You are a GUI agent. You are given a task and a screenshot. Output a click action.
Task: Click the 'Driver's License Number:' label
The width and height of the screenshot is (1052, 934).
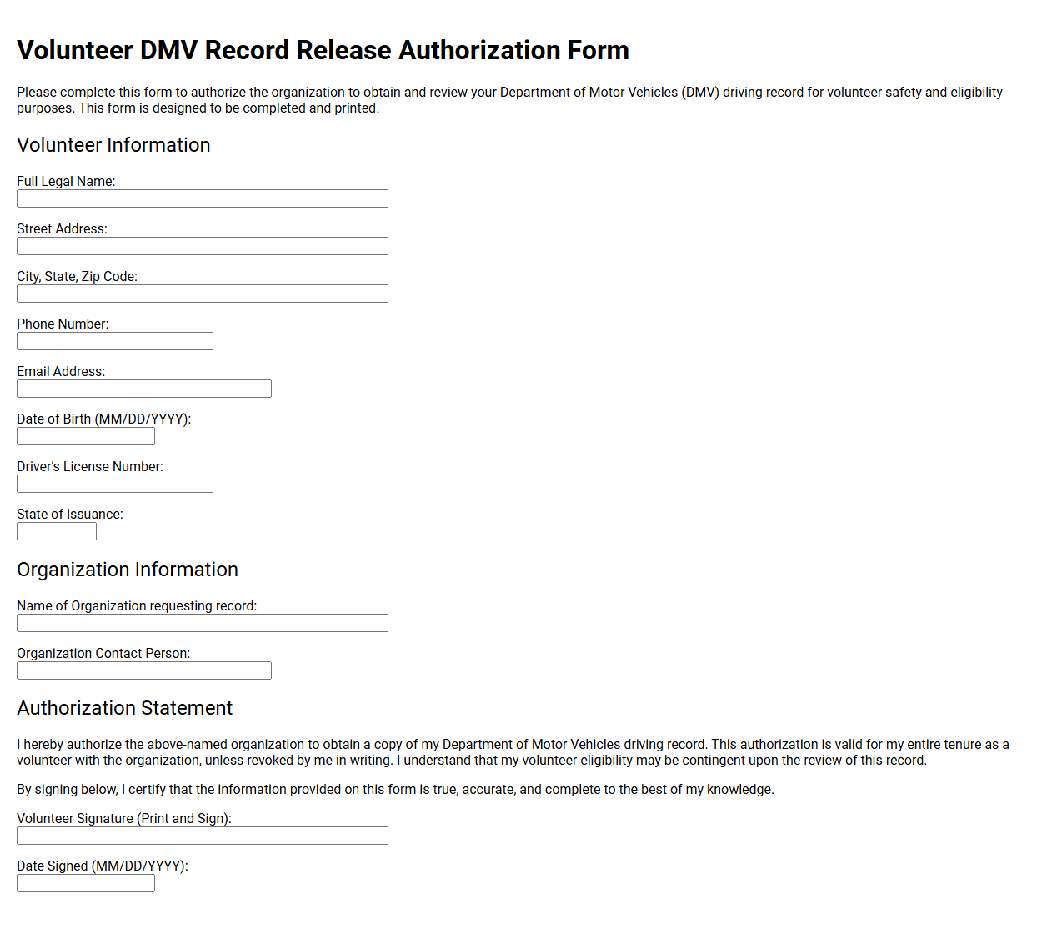pos(90,466)
